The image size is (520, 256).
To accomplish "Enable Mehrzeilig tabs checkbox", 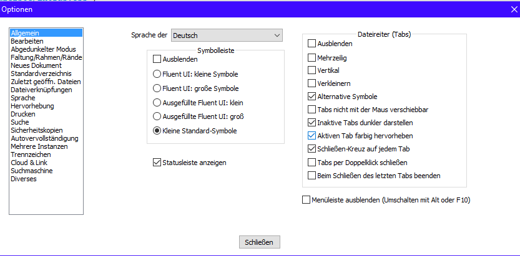I will tap(312, 57).
